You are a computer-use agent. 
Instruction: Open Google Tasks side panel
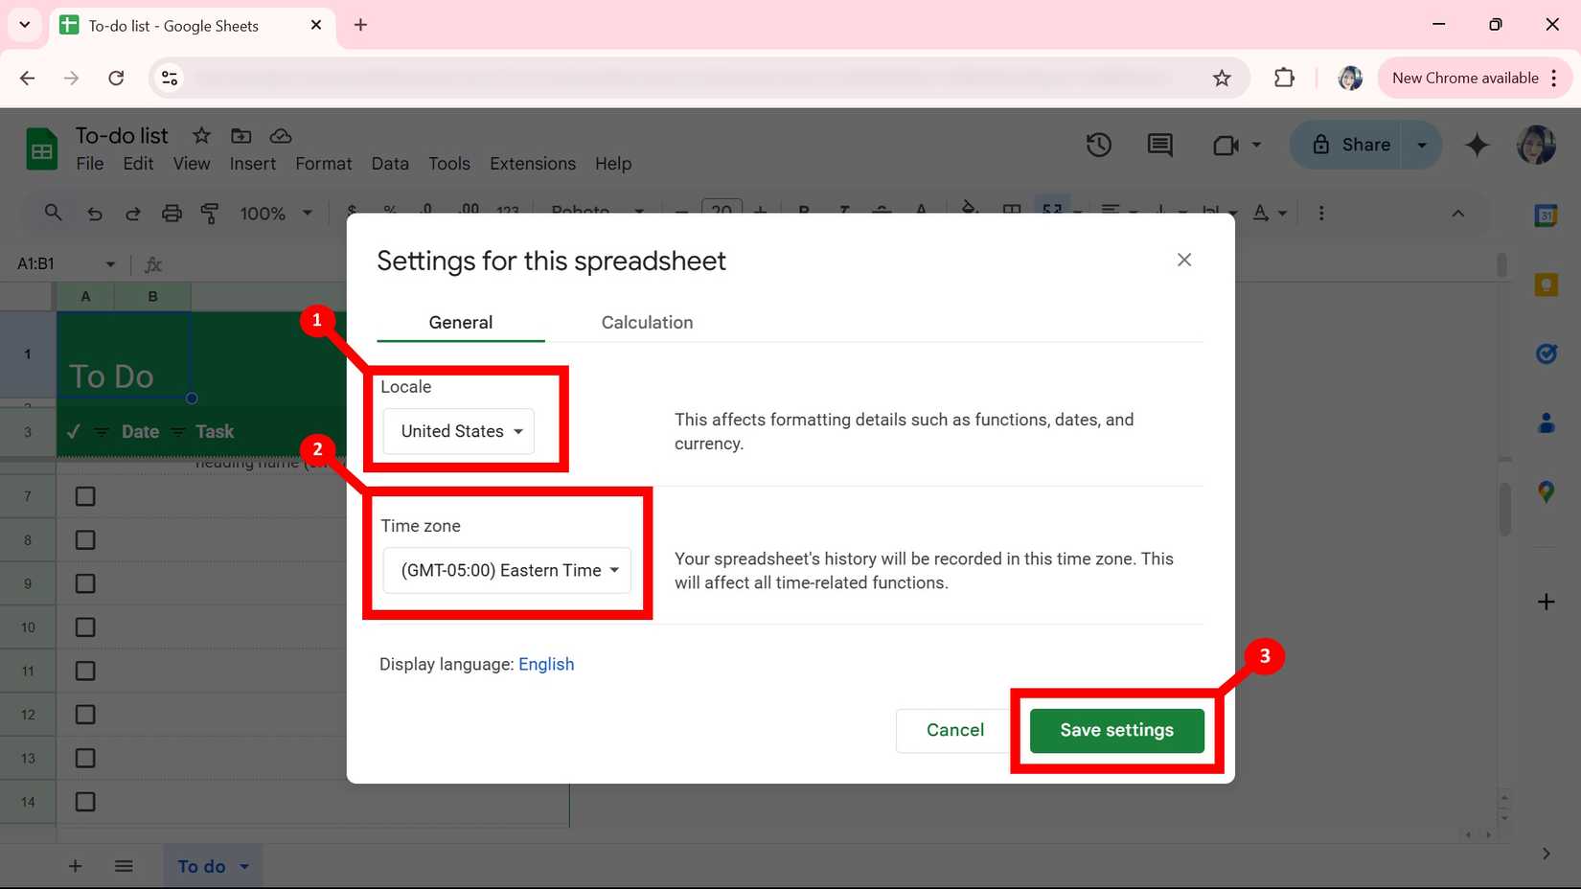[1547, 353]
